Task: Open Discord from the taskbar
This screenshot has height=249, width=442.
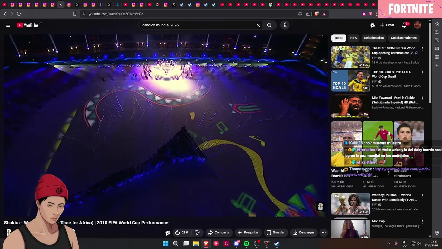Action: [237, 243]
